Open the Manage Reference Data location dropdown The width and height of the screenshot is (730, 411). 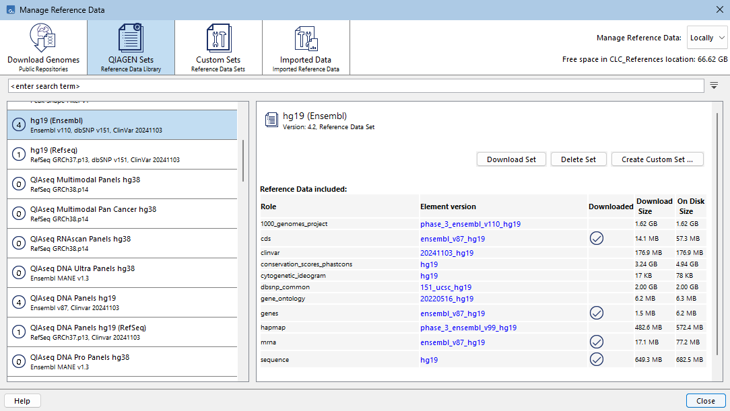click(706, 38)
